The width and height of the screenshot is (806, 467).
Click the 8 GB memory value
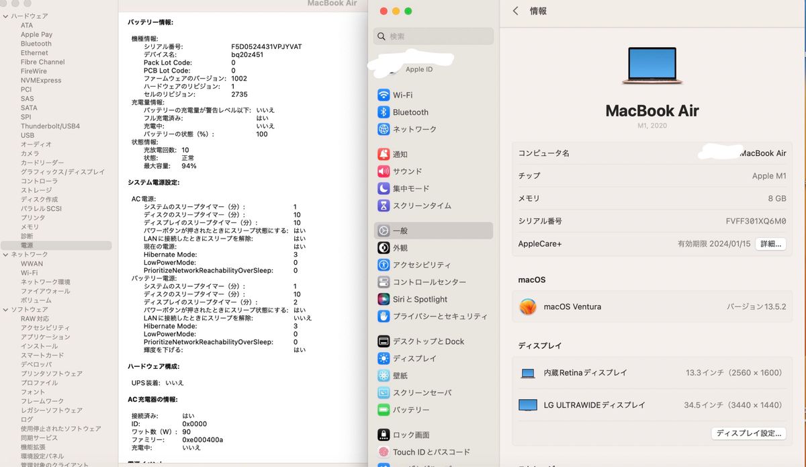tap(776, 199)
